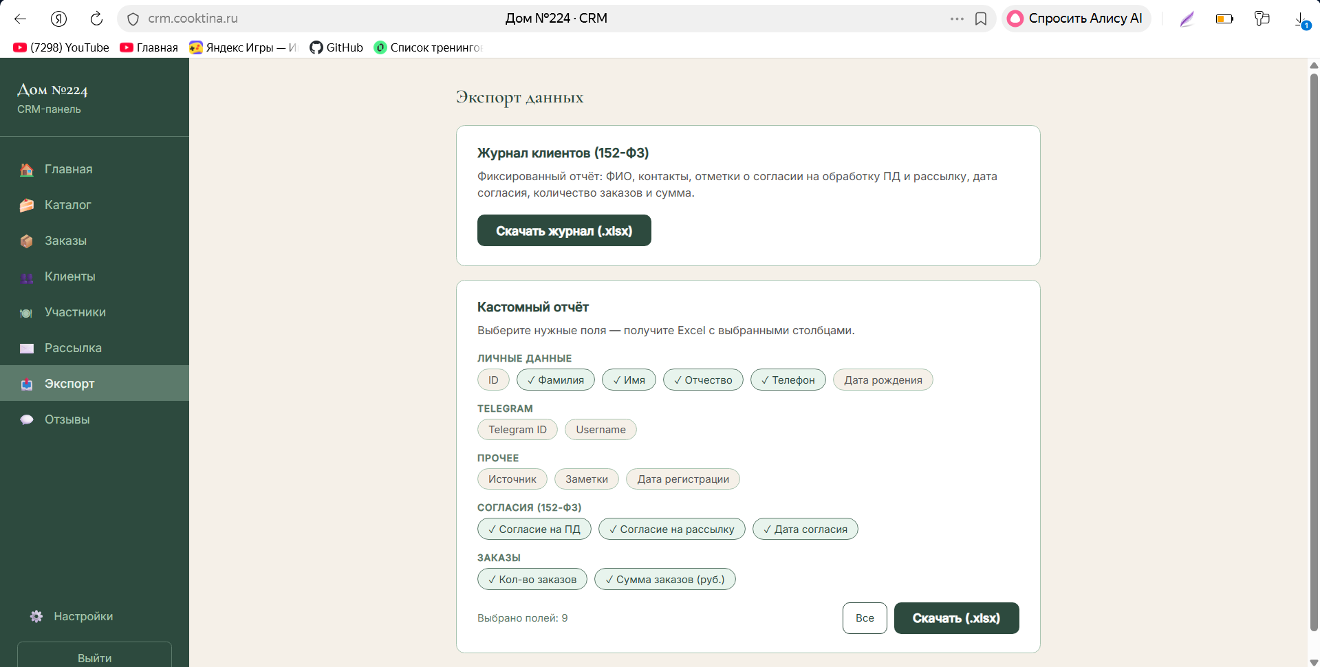Click the people icon next to Клиенты
Image resolution: width=1320 pixels, height=667 pixels.
(27, 277)
